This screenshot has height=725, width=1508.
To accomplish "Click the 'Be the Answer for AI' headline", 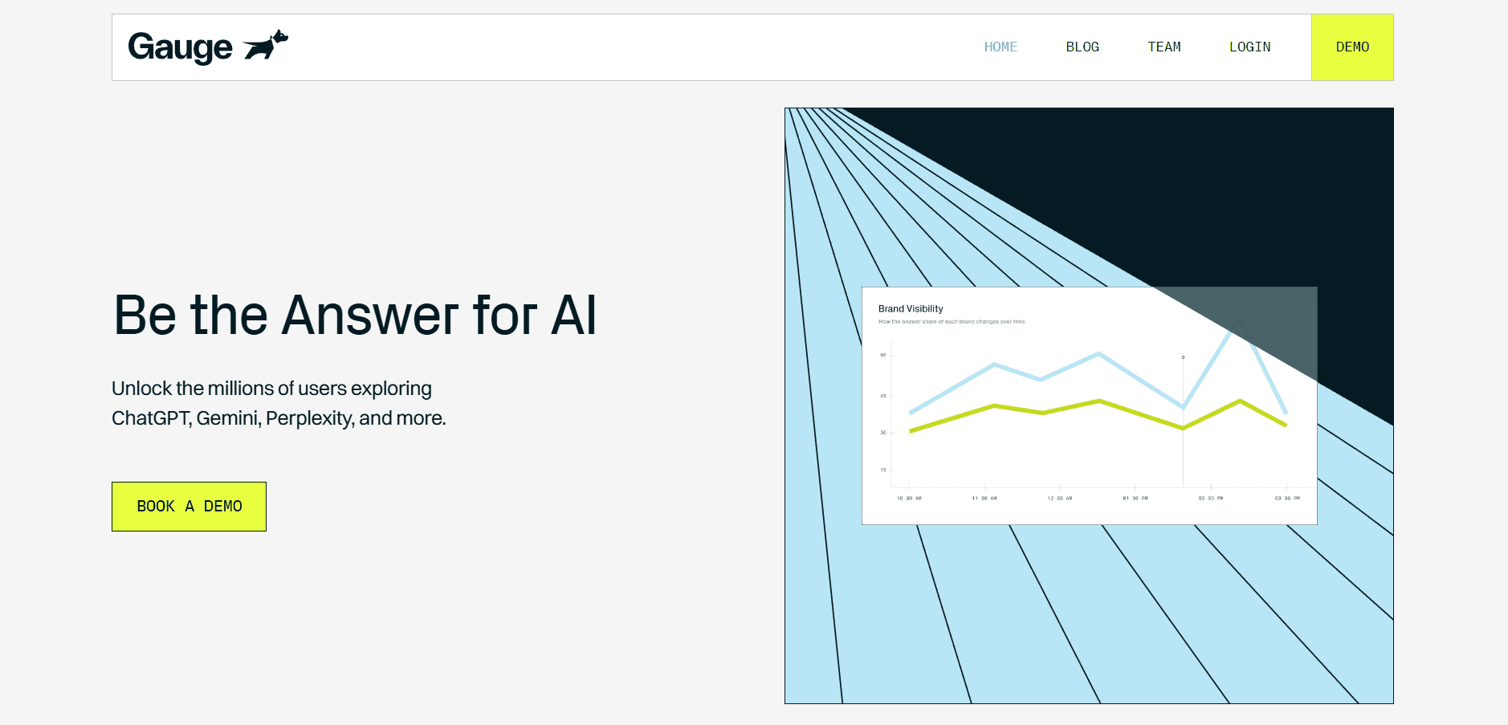I will click(355, 315).
